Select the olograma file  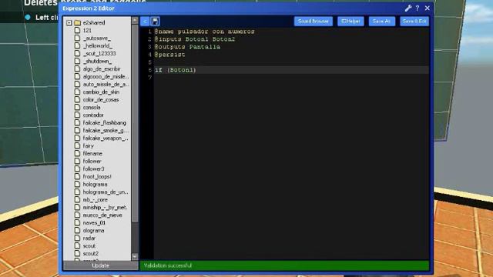coord(93,231)
